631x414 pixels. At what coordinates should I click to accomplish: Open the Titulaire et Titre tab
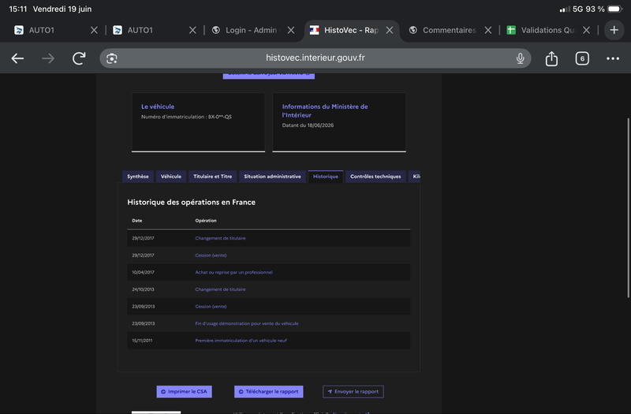click(x=212, y=176)
